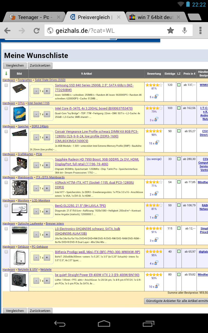The width and height of the screenshot is (208, 333).
Task: Decrease BitFenix Prodigy quantity with minus
Action: pos(36,258)
